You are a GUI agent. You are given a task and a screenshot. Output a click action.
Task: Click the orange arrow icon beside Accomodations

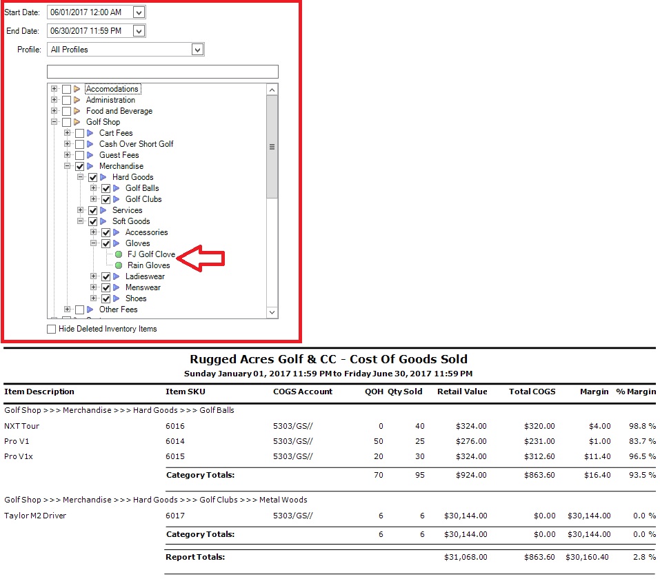click(x=77, y=89)
